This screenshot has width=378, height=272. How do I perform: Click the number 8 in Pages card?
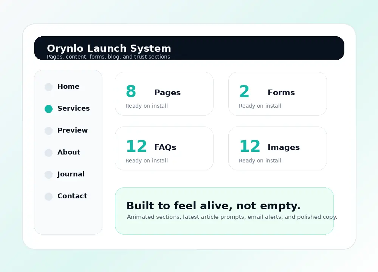(x=131, y=91)
